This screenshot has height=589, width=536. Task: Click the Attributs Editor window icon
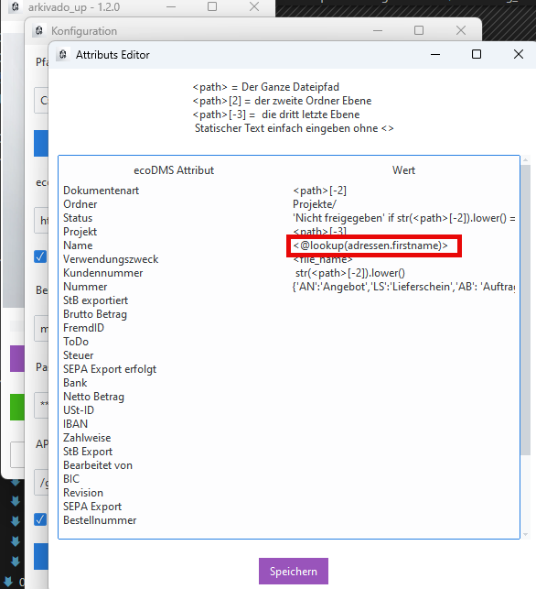(x=62, y=54)
